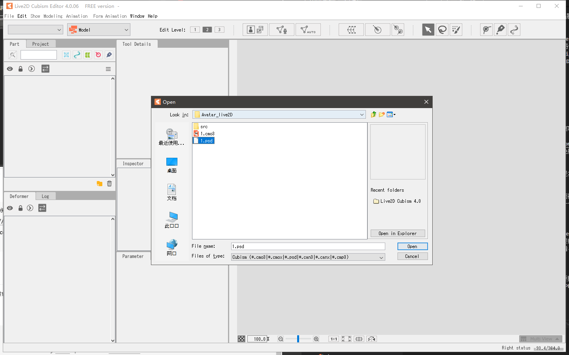Click the canvas zoom slider handle
The image size is (569, 355).
298,339
